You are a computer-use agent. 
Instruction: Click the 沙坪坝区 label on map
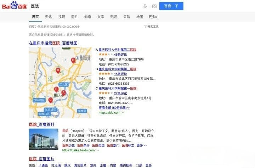[x=39, y=100]
